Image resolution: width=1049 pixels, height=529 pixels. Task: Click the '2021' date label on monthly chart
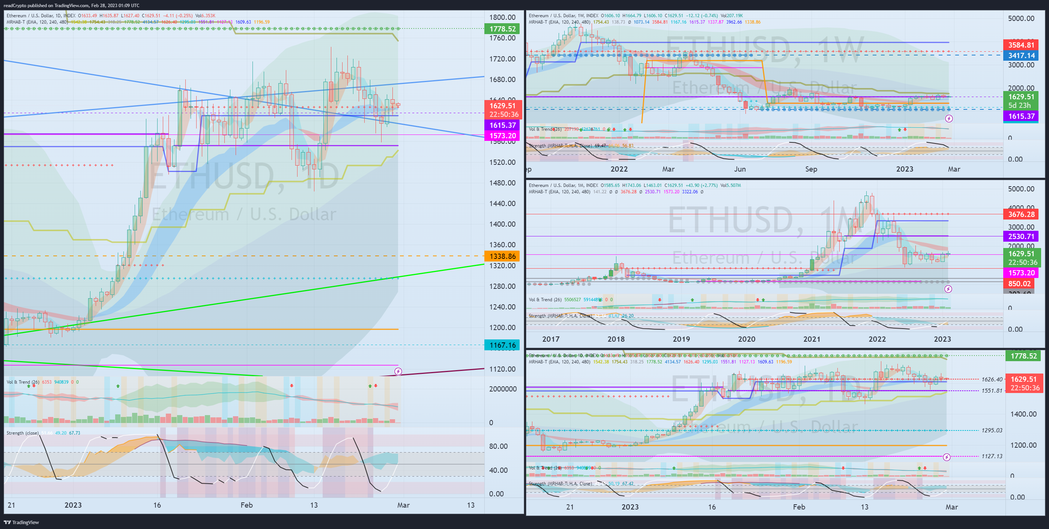coord(812,339)
